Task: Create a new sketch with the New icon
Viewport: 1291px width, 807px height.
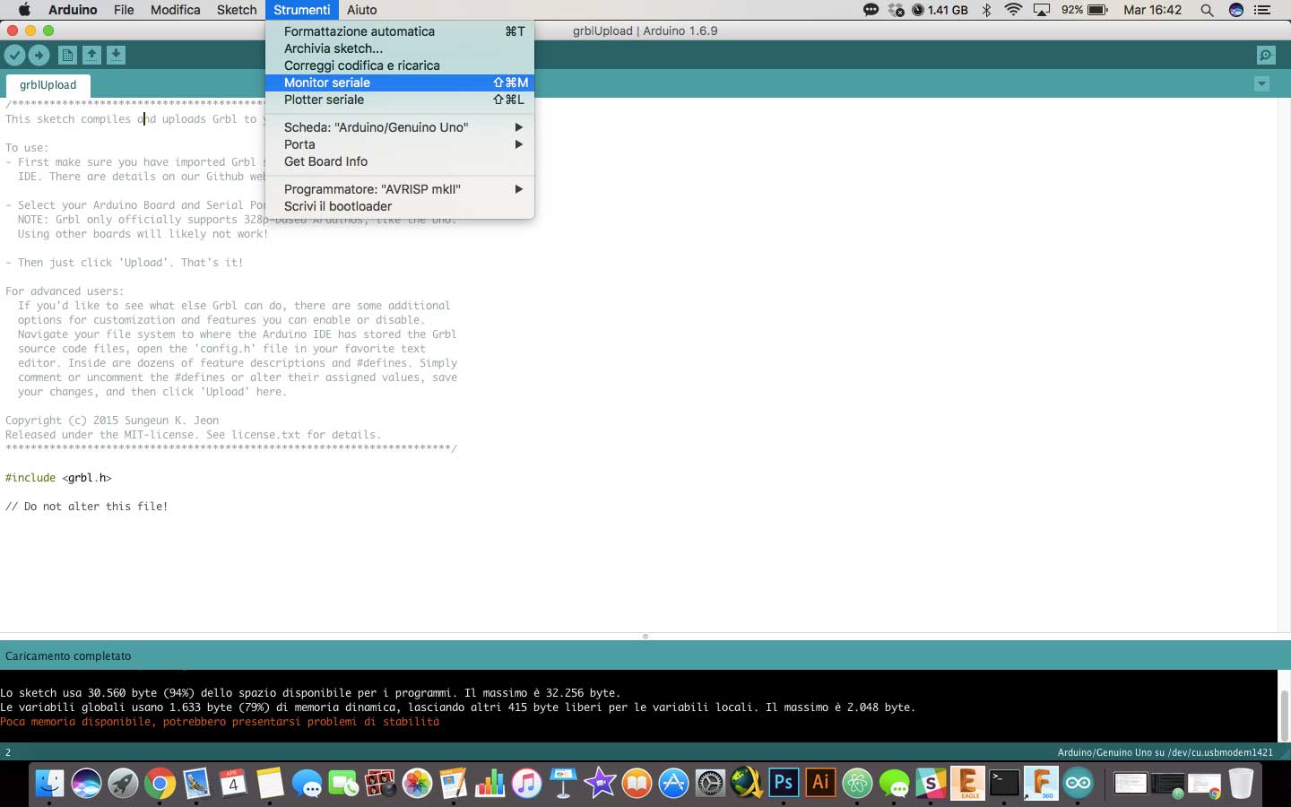Action: tap(67, 55)
